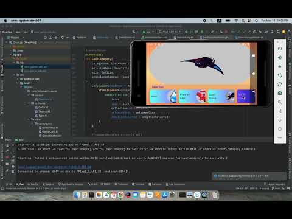Open Chrome from the Dock

click(x=120, y=195)
